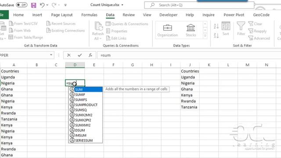This screenshot has width=281, height=158.
Task: Open the Customize Quick Access Toolbar arrow
Action: click(65, 5)
